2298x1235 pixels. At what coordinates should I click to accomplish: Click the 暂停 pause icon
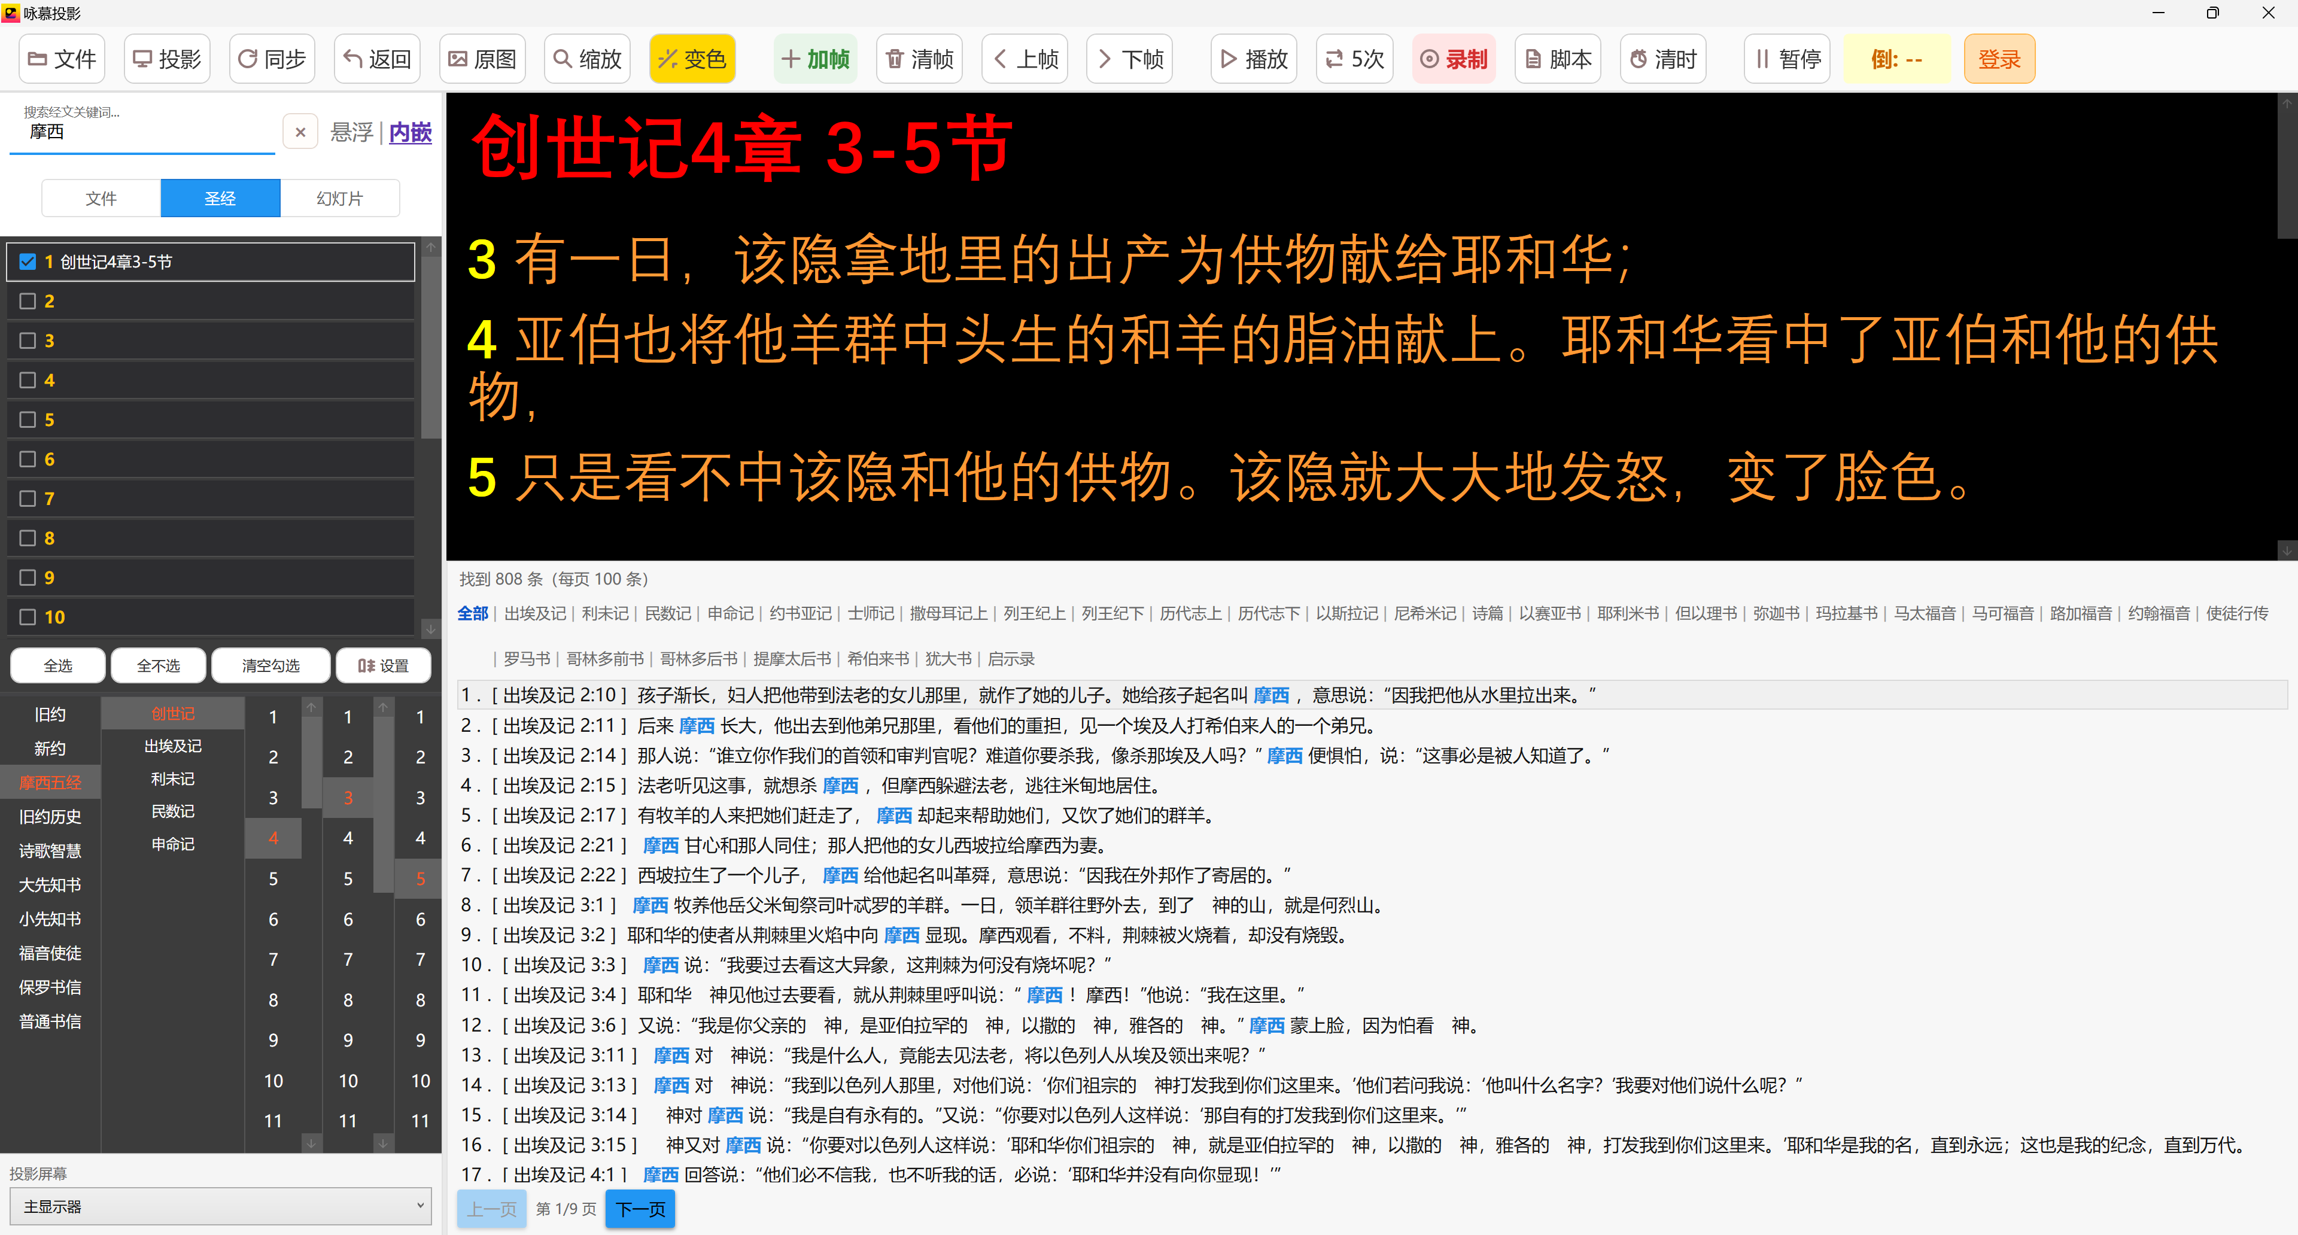(x=1787, y=58)
